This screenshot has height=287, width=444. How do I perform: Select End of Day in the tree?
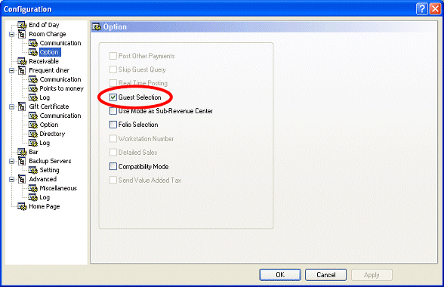click(44, 25)
